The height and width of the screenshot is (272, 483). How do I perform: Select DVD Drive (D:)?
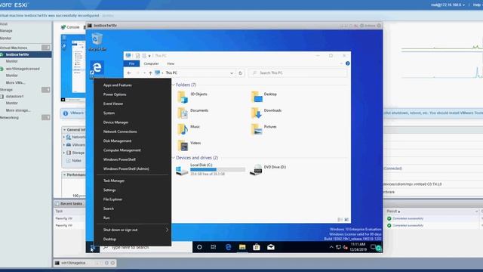(x=268, y=169)
